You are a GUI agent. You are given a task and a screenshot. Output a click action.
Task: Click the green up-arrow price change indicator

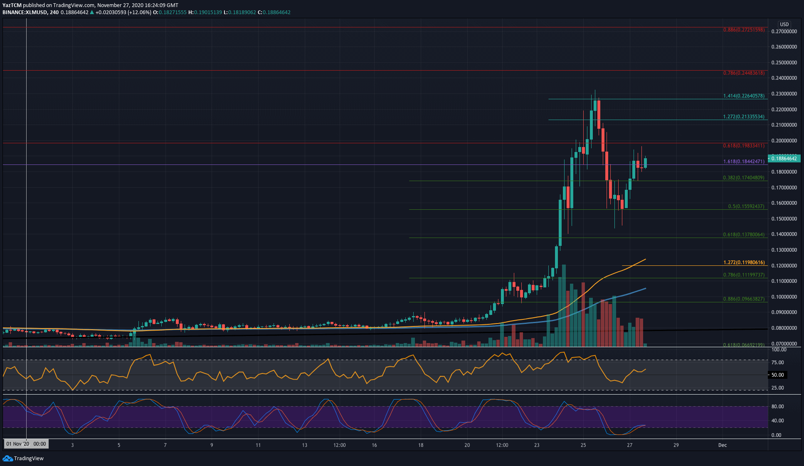(x=91, y=12)
